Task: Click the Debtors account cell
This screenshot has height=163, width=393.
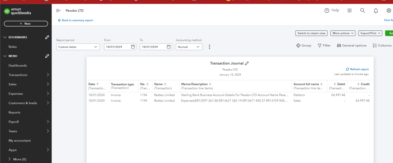Action: click(299, 95)
